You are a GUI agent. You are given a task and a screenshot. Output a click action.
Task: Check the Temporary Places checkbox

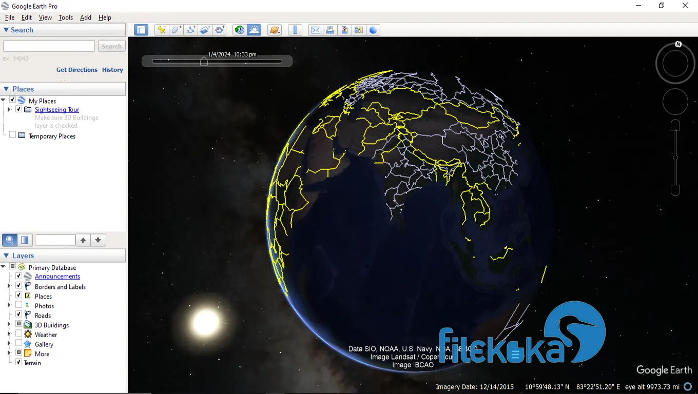[13, 135]
